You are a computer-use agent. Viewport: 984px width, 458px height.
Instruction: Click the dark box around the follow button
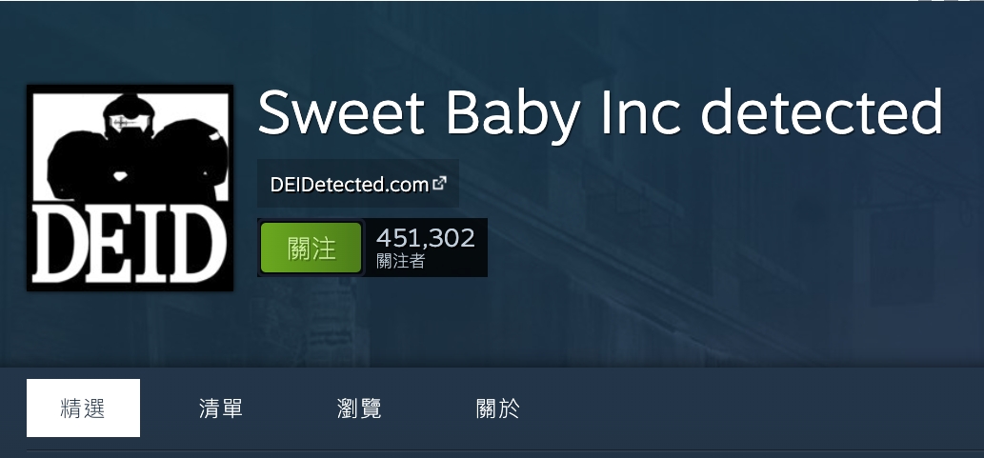coord(372,248)
